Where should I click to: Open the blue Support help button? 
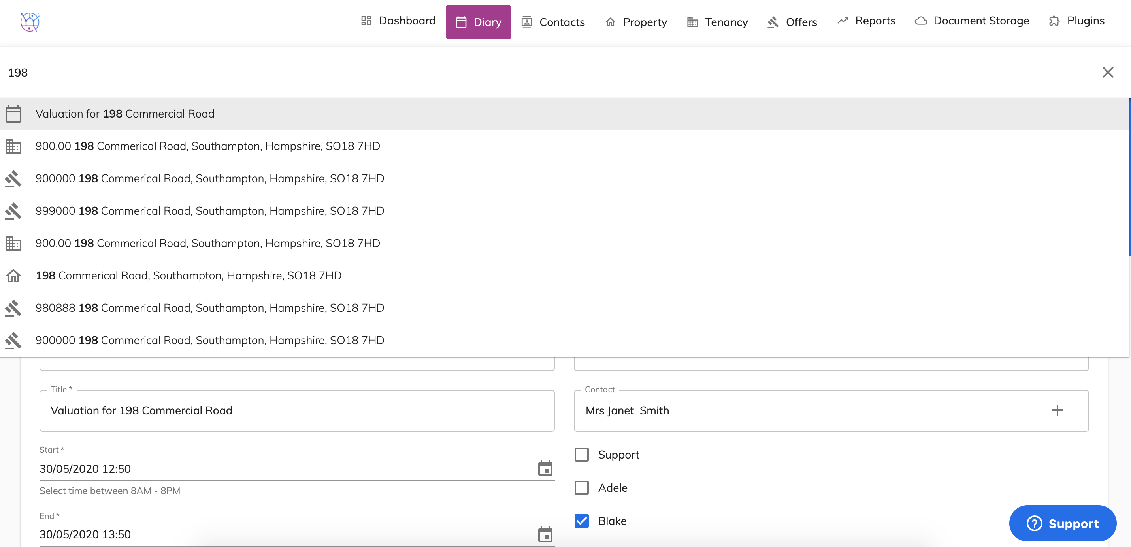[1062, 523]
